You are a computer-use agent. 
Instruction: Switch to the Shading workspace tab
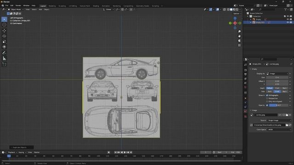96,6
